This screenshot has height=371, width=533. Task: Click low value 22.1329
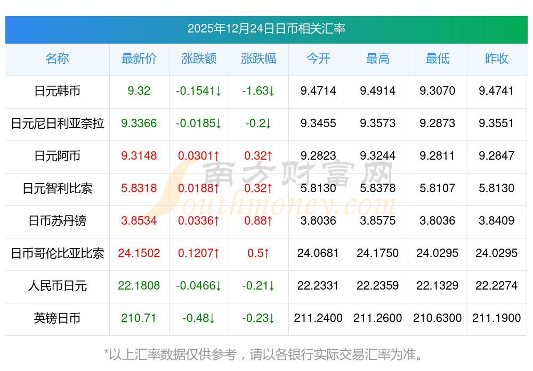(438, 285)
